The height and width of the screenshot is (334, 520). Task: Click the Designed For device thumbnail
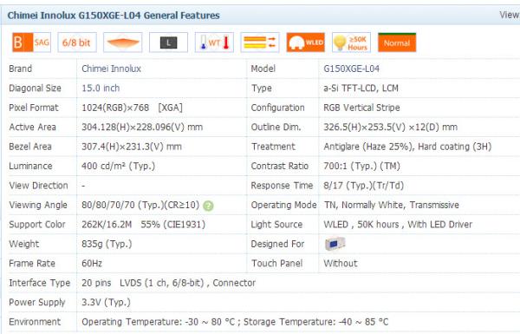[335, 244]
